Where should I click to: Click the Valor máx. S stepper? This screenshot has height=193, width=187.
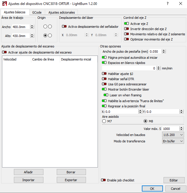(181, 129)
